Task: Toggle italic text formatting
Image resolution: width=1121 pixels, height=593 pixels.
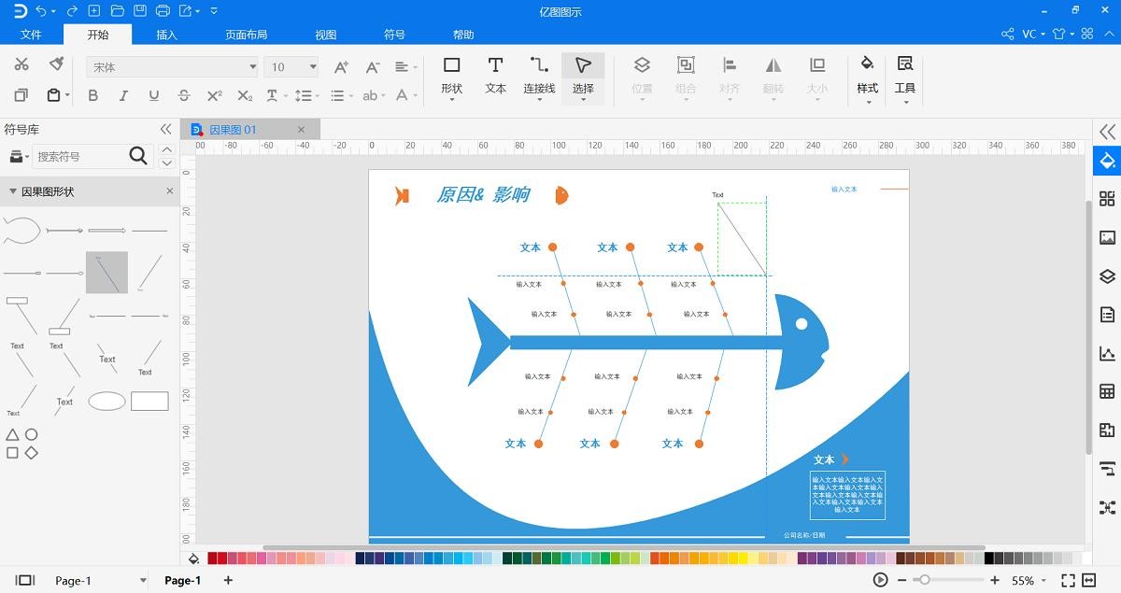Action: pos(123,95)
